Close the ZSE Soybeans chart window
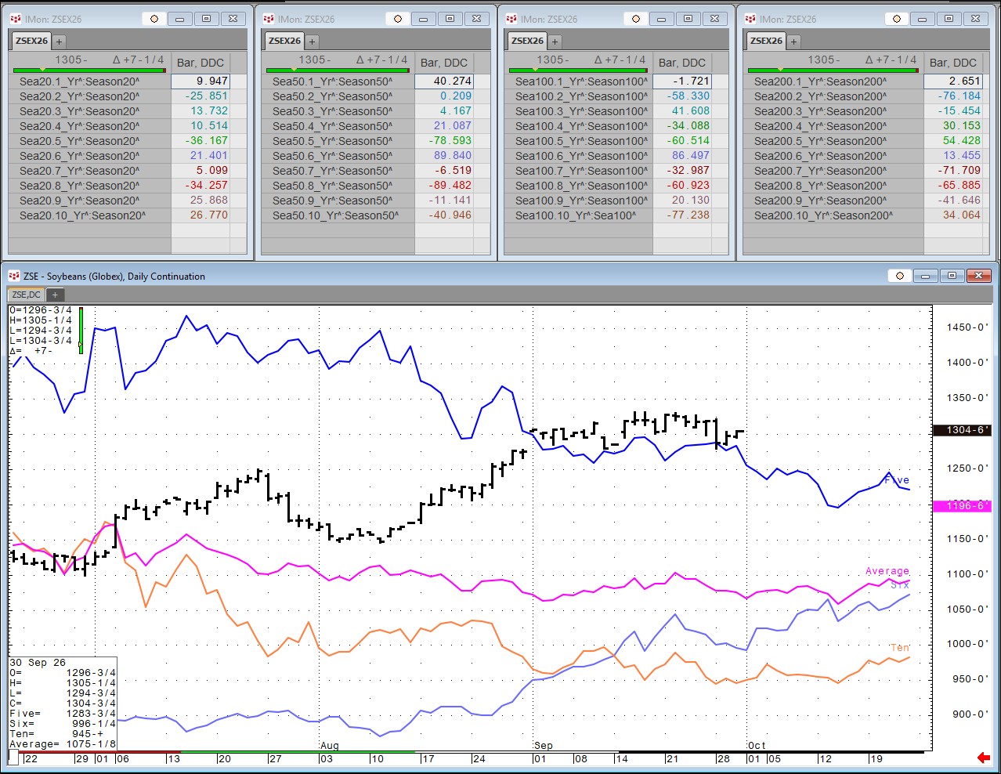The image size is (1001, 774). (978, 276)
